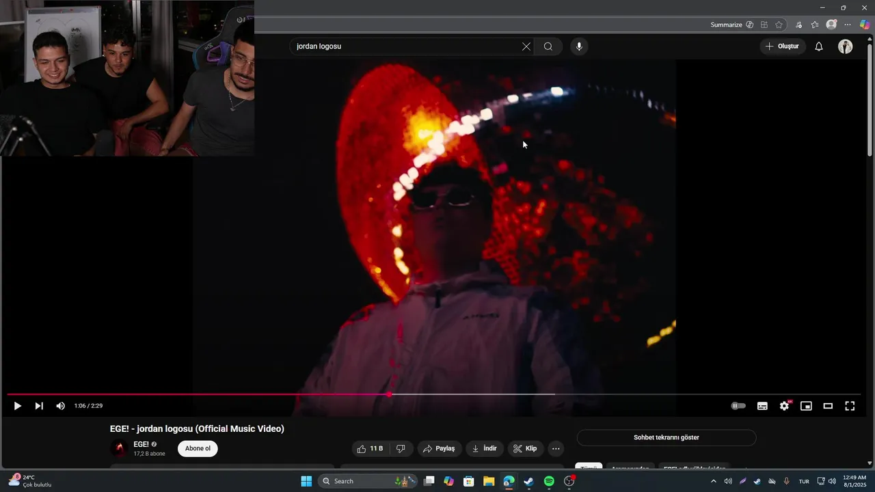Open the weather widget 24°C

(30, 481)
